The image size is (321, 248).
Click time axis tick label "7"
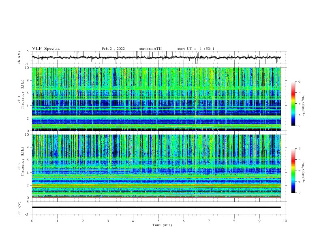209,221
